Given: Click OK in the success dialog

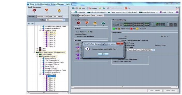Looking at the screenshot, I should coord(103,54).
